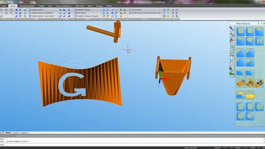The height and width of the screenshot is (149, 265).
Task: Click Variable Grating, rectangular button
Action: click(87, 16)
